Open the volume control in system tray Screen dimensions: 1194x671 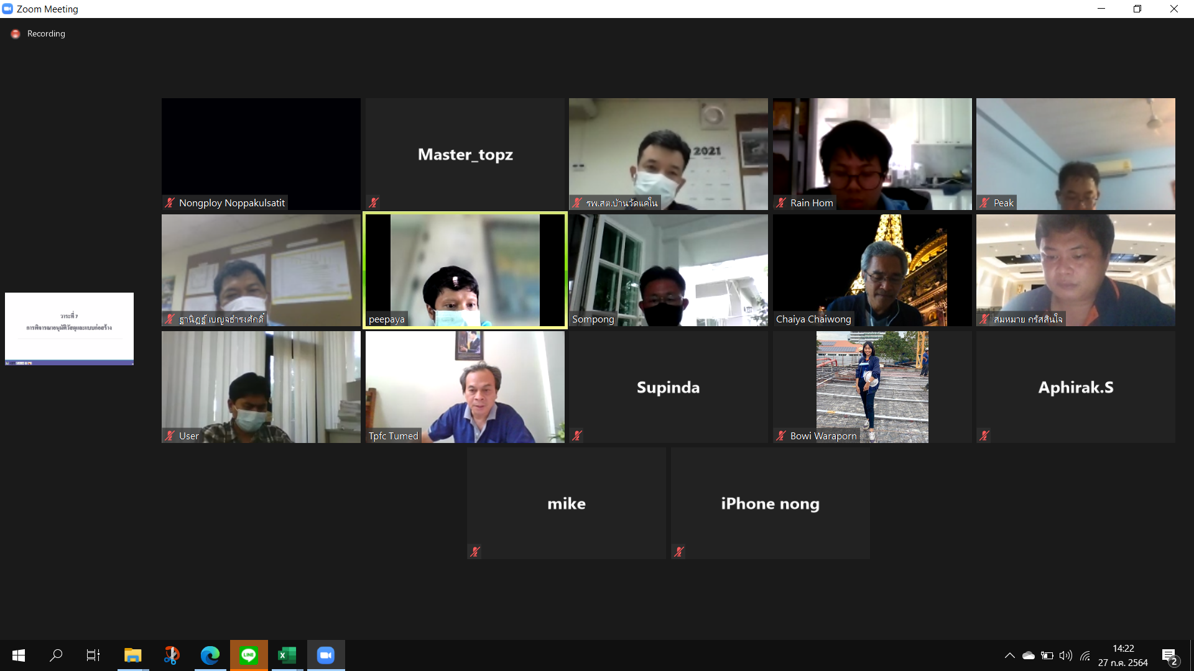[1066, 655]
